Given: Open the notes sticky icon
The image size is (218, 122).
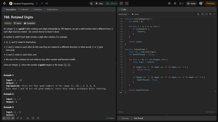Looking at the screenshot, I should [x=126, y=4].
